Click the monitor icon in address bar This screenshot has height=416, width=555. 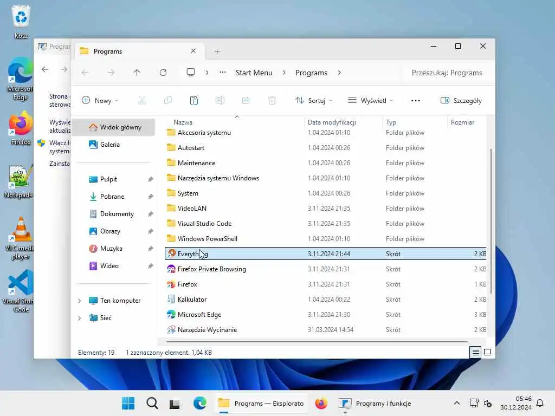point(191,73)
